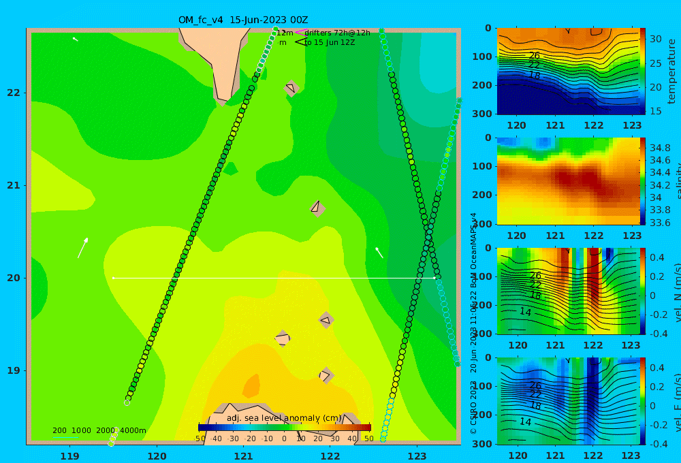This screenshot has height=463, width=681.
Task: Click the western endpoint dot of white transect line
Action: point(114,278)
